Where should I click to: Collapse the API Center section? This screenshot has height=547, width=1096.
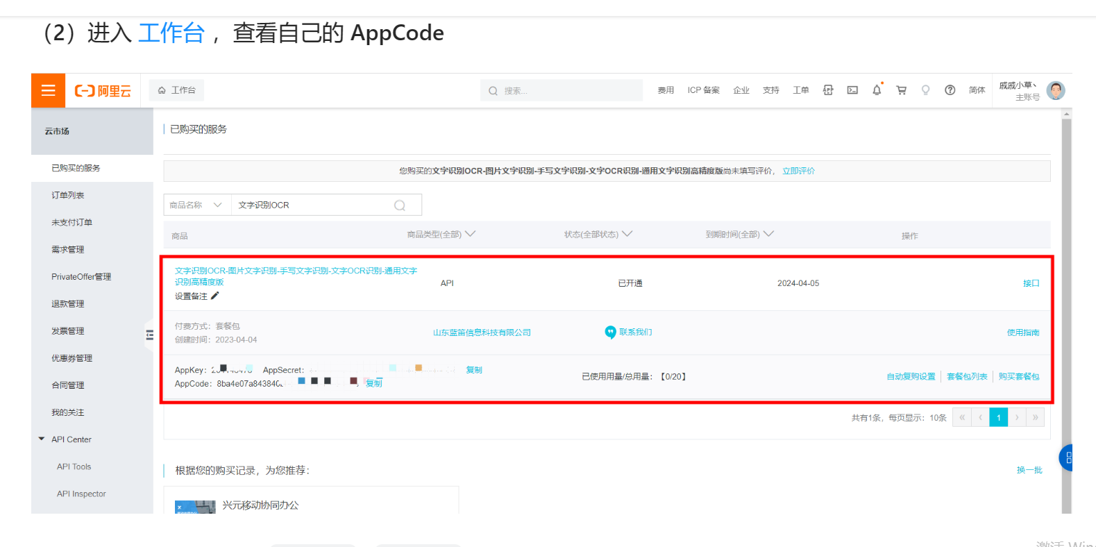tap(42, 439)
